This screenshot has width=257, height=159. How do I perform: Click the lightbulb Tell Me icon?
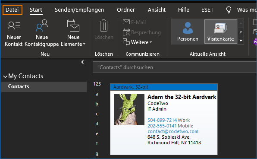[229, 10]
